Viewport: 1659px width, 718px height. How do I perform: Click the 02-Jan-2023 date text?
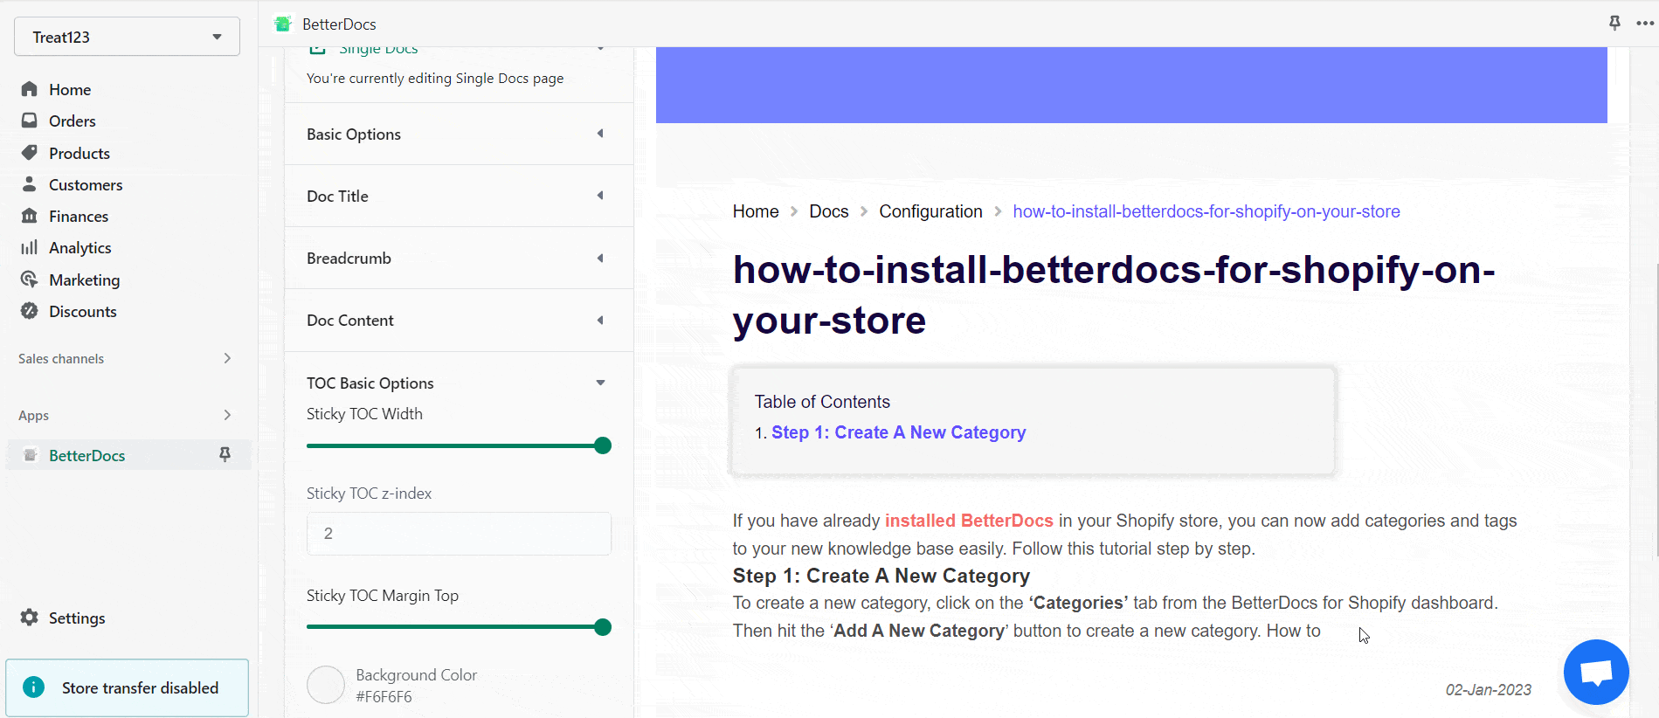coord(1489,689)
